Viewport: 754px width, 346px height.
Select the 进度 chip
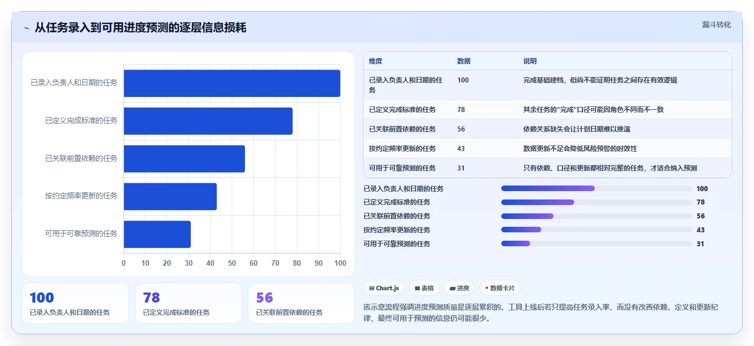459,288
